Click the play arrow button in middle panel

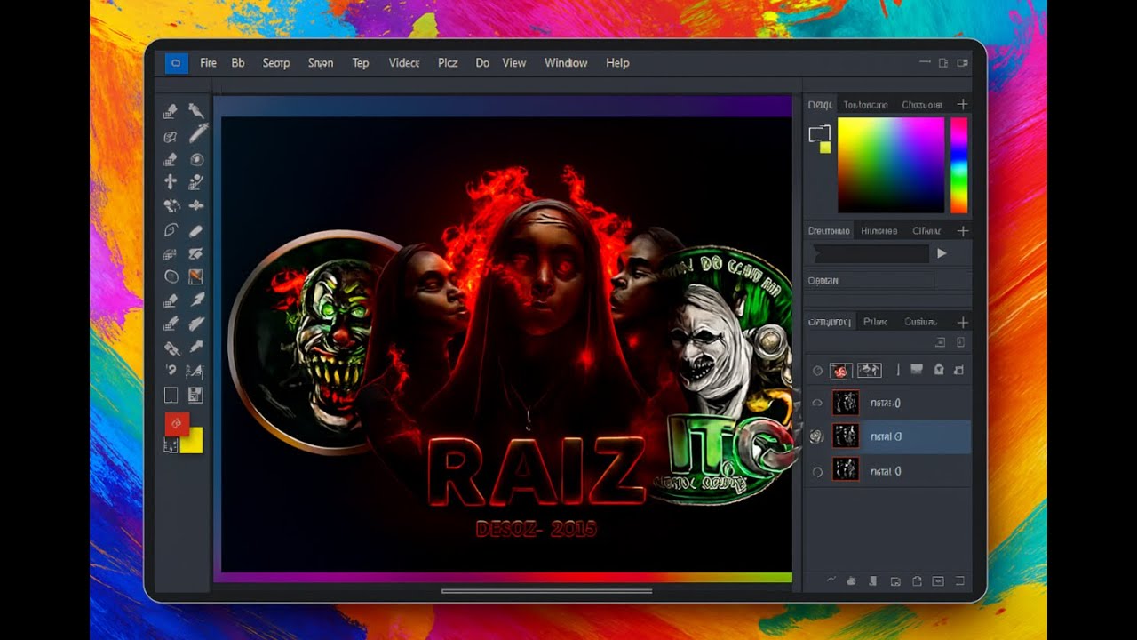(942, 253)
